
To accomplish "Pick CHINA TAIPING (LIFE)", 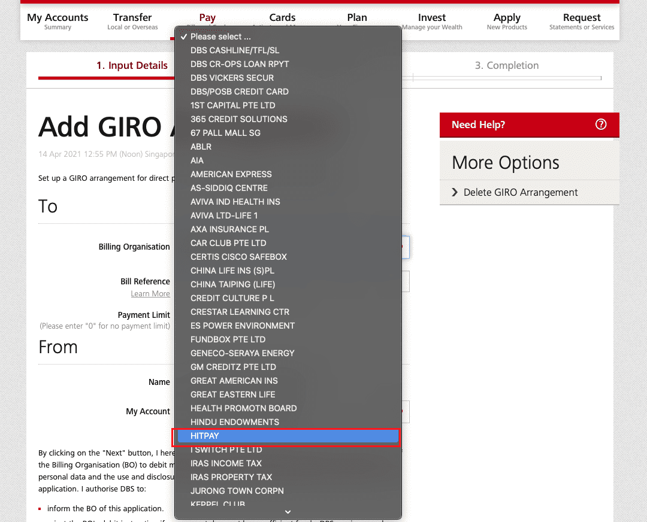I will click(288, 284).
